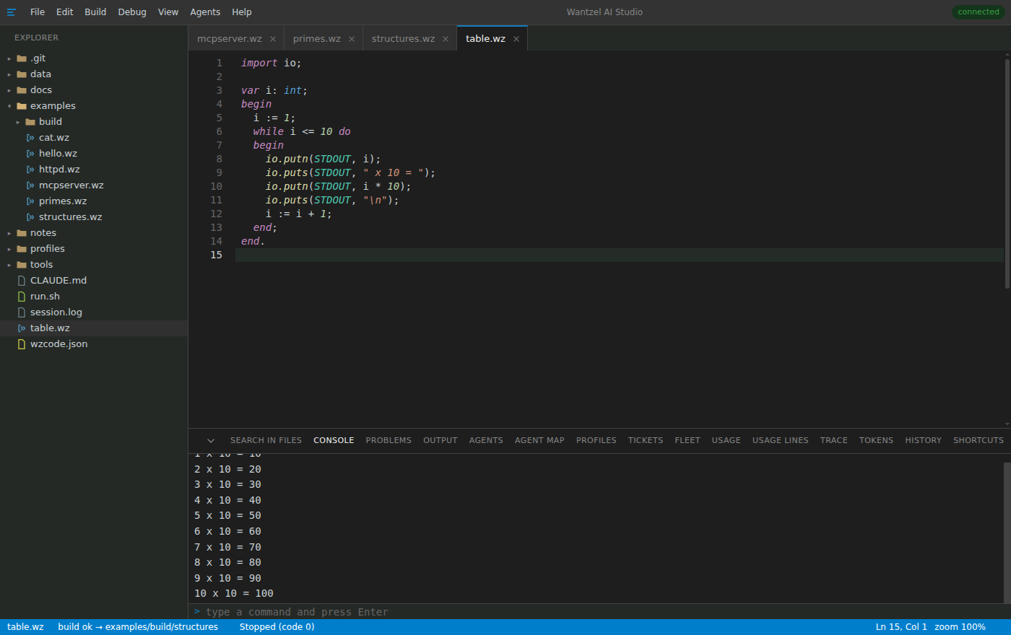Click the run.sh file icon
1011x635 pixels.
[22, 297]
